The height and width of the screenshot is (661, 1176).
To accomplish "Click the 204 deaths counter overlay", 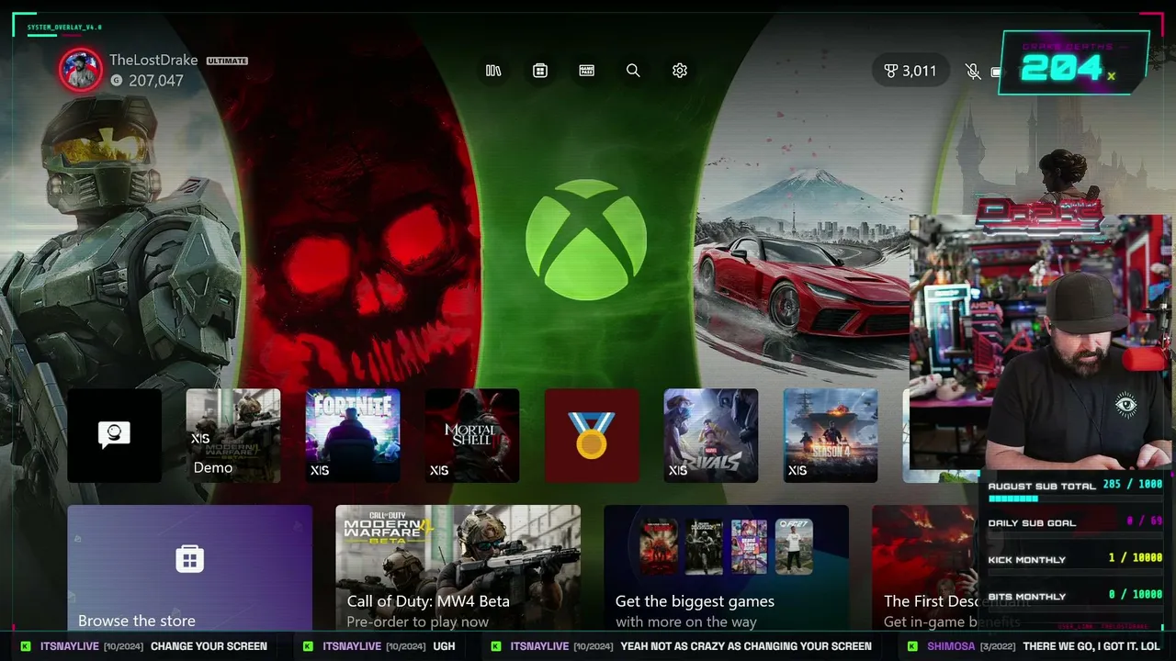I will tap(1075, 62).
